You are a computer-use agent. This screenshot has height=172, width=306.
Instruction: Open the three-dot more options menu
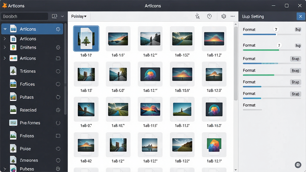tap(232, 16)
